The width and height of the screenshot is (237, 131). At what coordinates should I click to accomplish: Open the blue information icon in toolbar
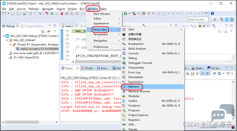coord(212,14)
